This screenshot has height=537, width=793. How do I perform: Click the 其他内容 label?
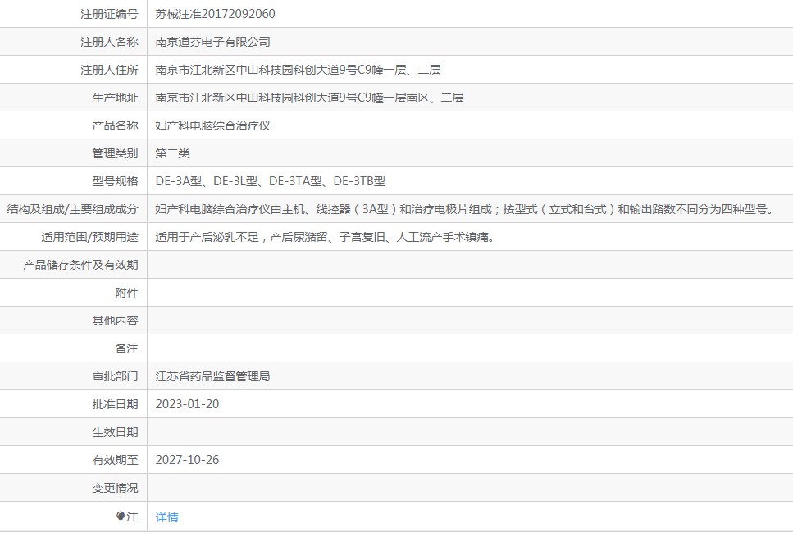click(115, 321)
